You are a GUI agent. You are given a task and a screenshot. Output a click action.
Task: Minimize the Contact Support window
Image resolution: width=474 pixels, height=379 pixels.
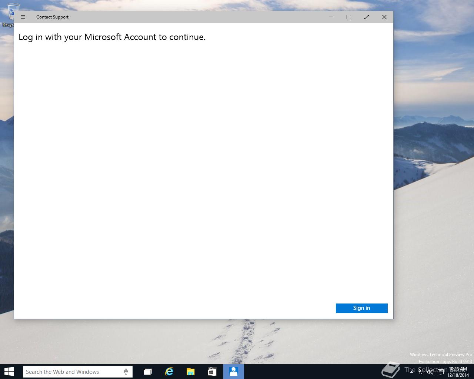[331, 17]
